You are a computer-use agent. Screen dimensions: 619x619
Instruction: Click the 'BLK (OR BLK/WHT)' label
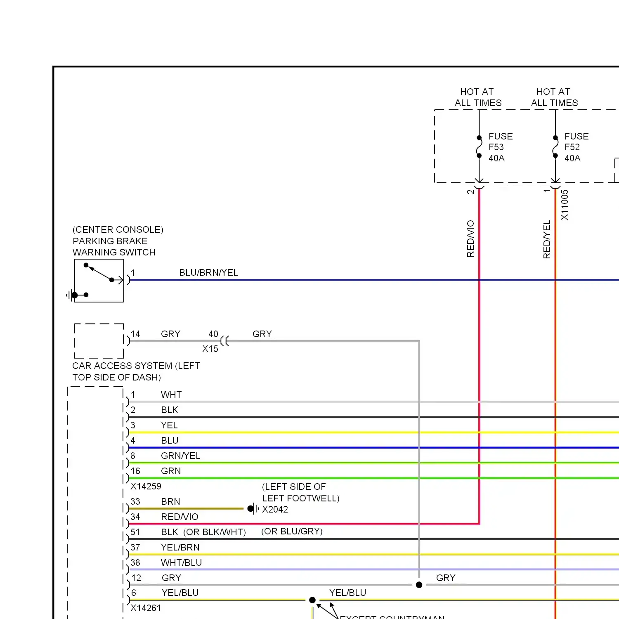(x=203, y=532)
